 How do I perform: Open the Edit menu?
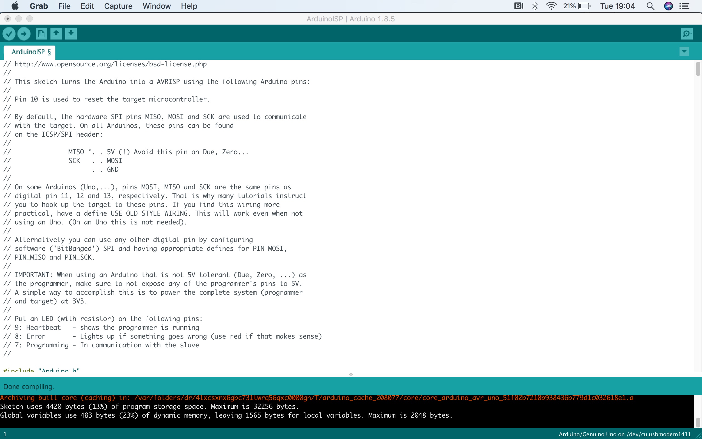click(87, 6)
